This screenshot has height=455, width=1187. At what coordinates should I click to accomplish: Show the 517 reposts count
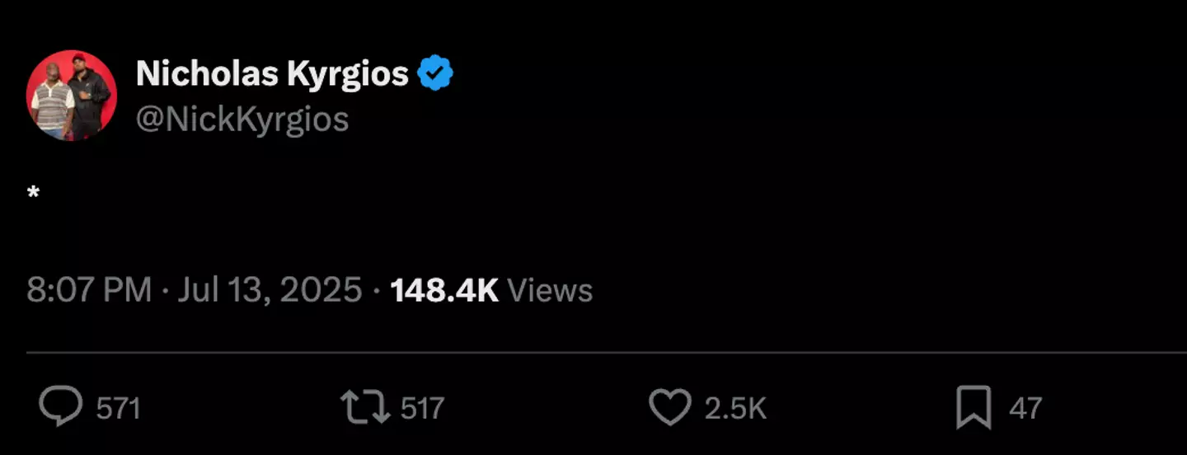pos(423,409)
